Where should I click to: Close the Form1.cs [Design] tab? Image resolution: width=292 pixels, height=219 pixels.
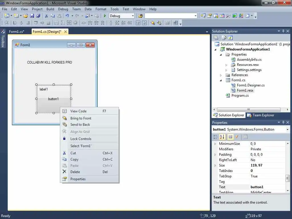point(66,32)
